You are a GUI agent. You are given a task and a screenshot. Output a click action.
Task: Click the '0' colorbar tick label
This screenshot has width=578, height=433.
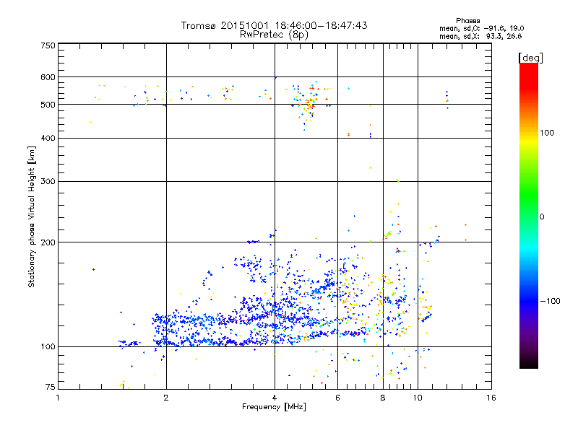(x=542, y=217)
